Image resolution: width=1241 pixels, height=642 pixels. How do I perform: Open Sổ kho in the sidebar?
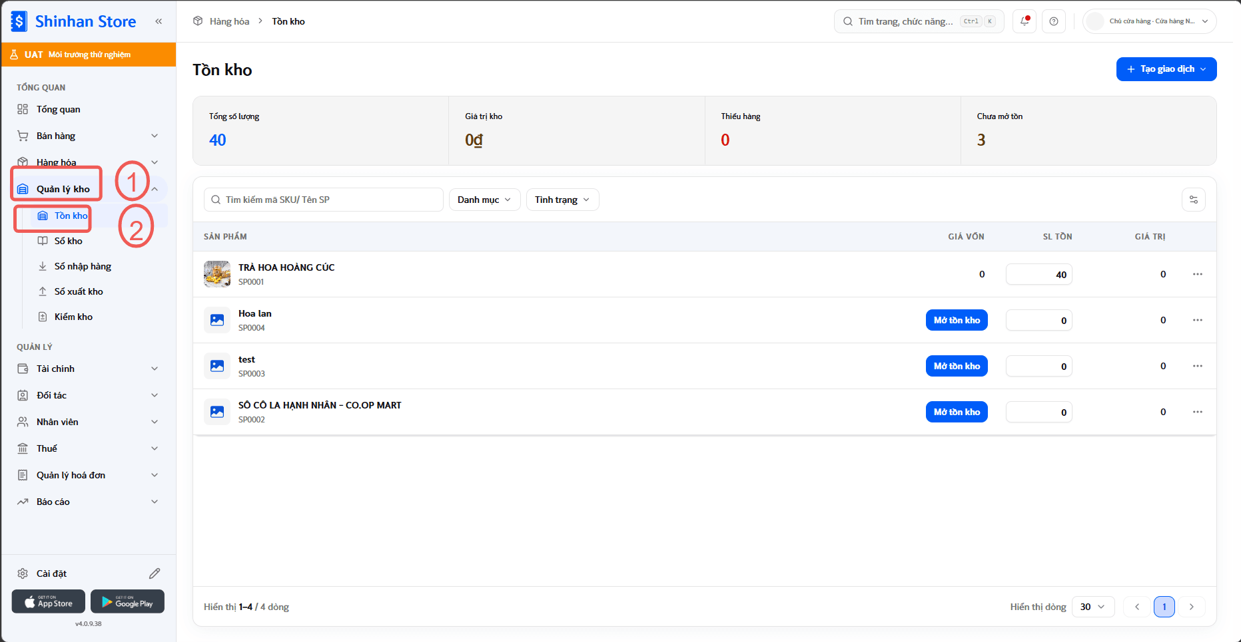(69, 241)
